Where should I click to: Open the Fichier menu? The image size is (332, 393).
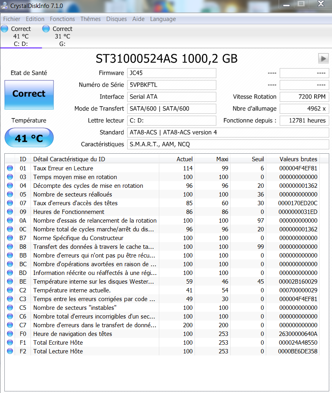[x=11, y=19]
